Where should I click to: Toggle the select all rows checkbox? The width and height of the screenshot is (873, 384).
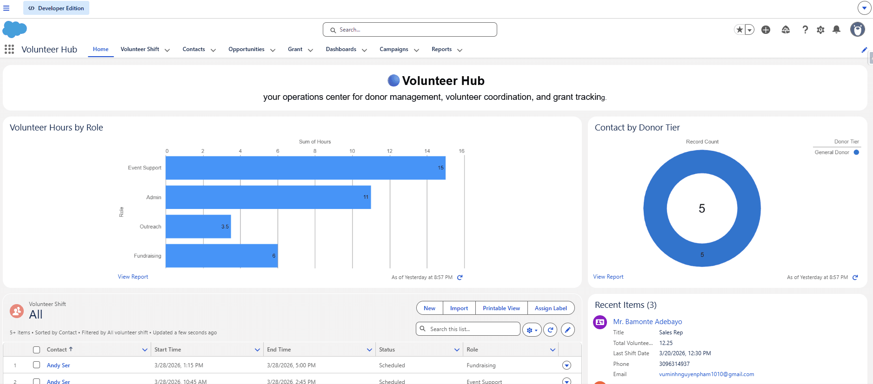click(x=37, y=350)
